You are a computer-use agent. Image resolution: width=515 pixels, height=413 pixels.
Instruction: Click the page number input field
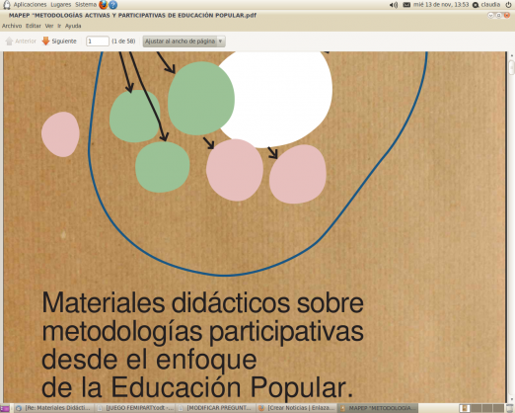[x=98, y=41]
